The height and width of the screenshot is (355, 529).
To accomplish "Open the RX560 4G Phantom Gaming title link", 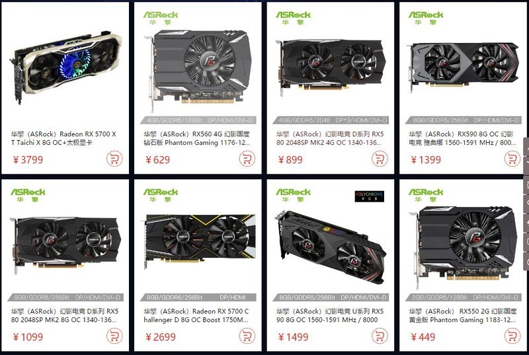I will [x=197, y=138].
